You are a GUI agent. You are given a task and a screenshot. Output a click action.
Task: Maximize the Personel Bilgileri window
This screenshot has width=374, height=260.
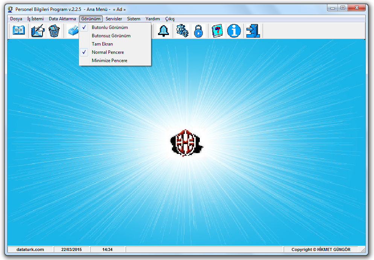(343, 8)
